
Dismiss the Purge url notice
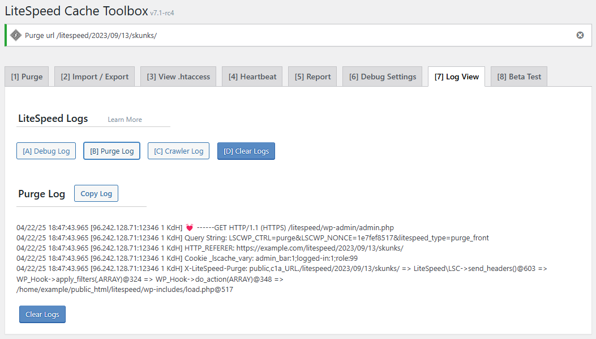pyautogui.click(x=580, y=35)
